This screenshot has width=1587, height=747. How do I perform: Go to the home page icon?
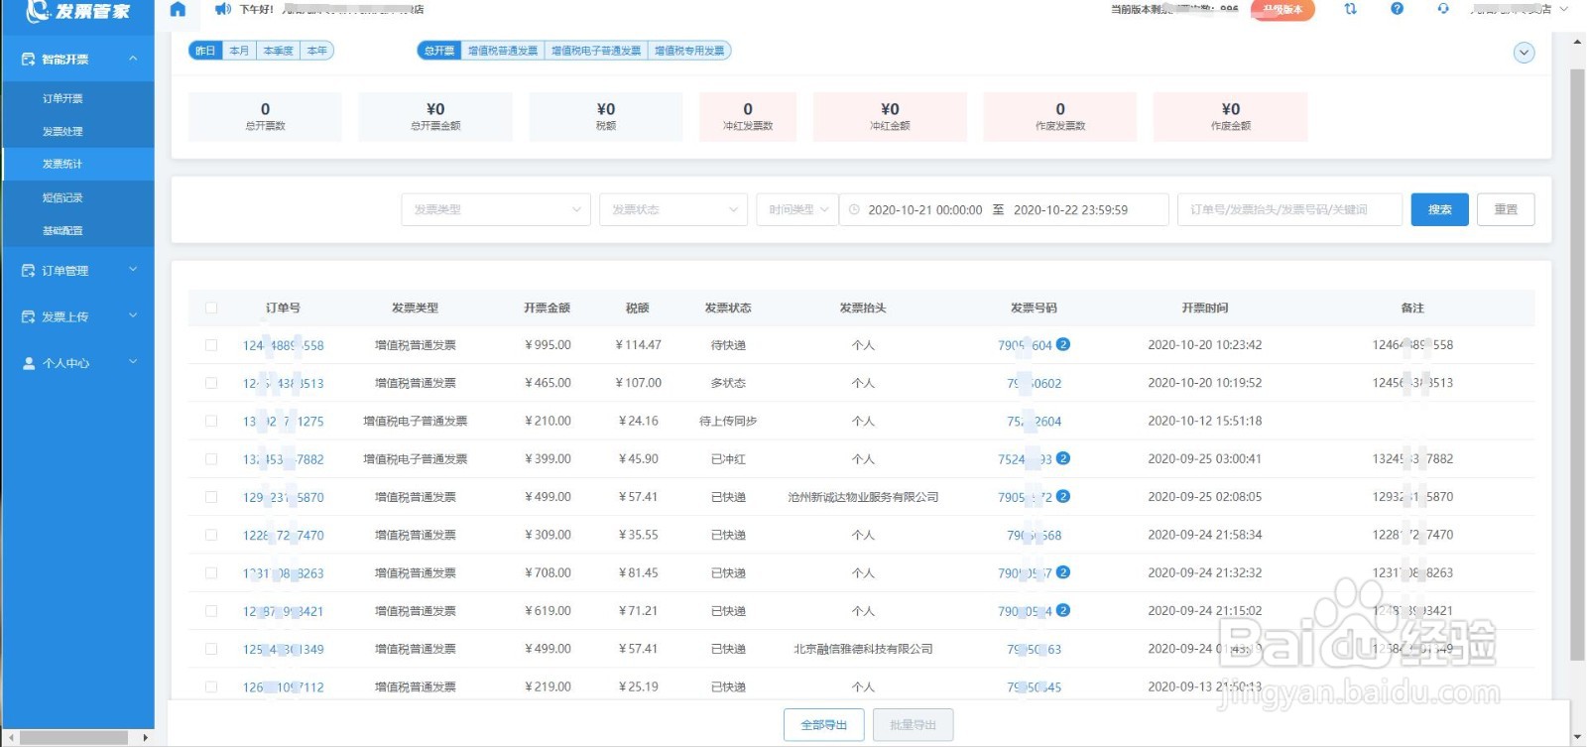[178, 9]
